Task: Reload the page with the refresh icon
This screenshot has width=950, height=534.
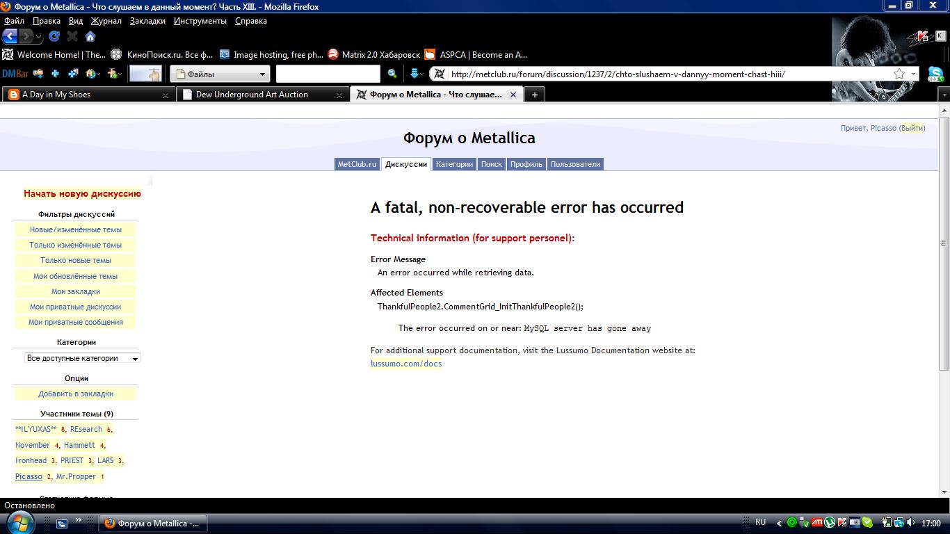Action: (x=54, y=36)
